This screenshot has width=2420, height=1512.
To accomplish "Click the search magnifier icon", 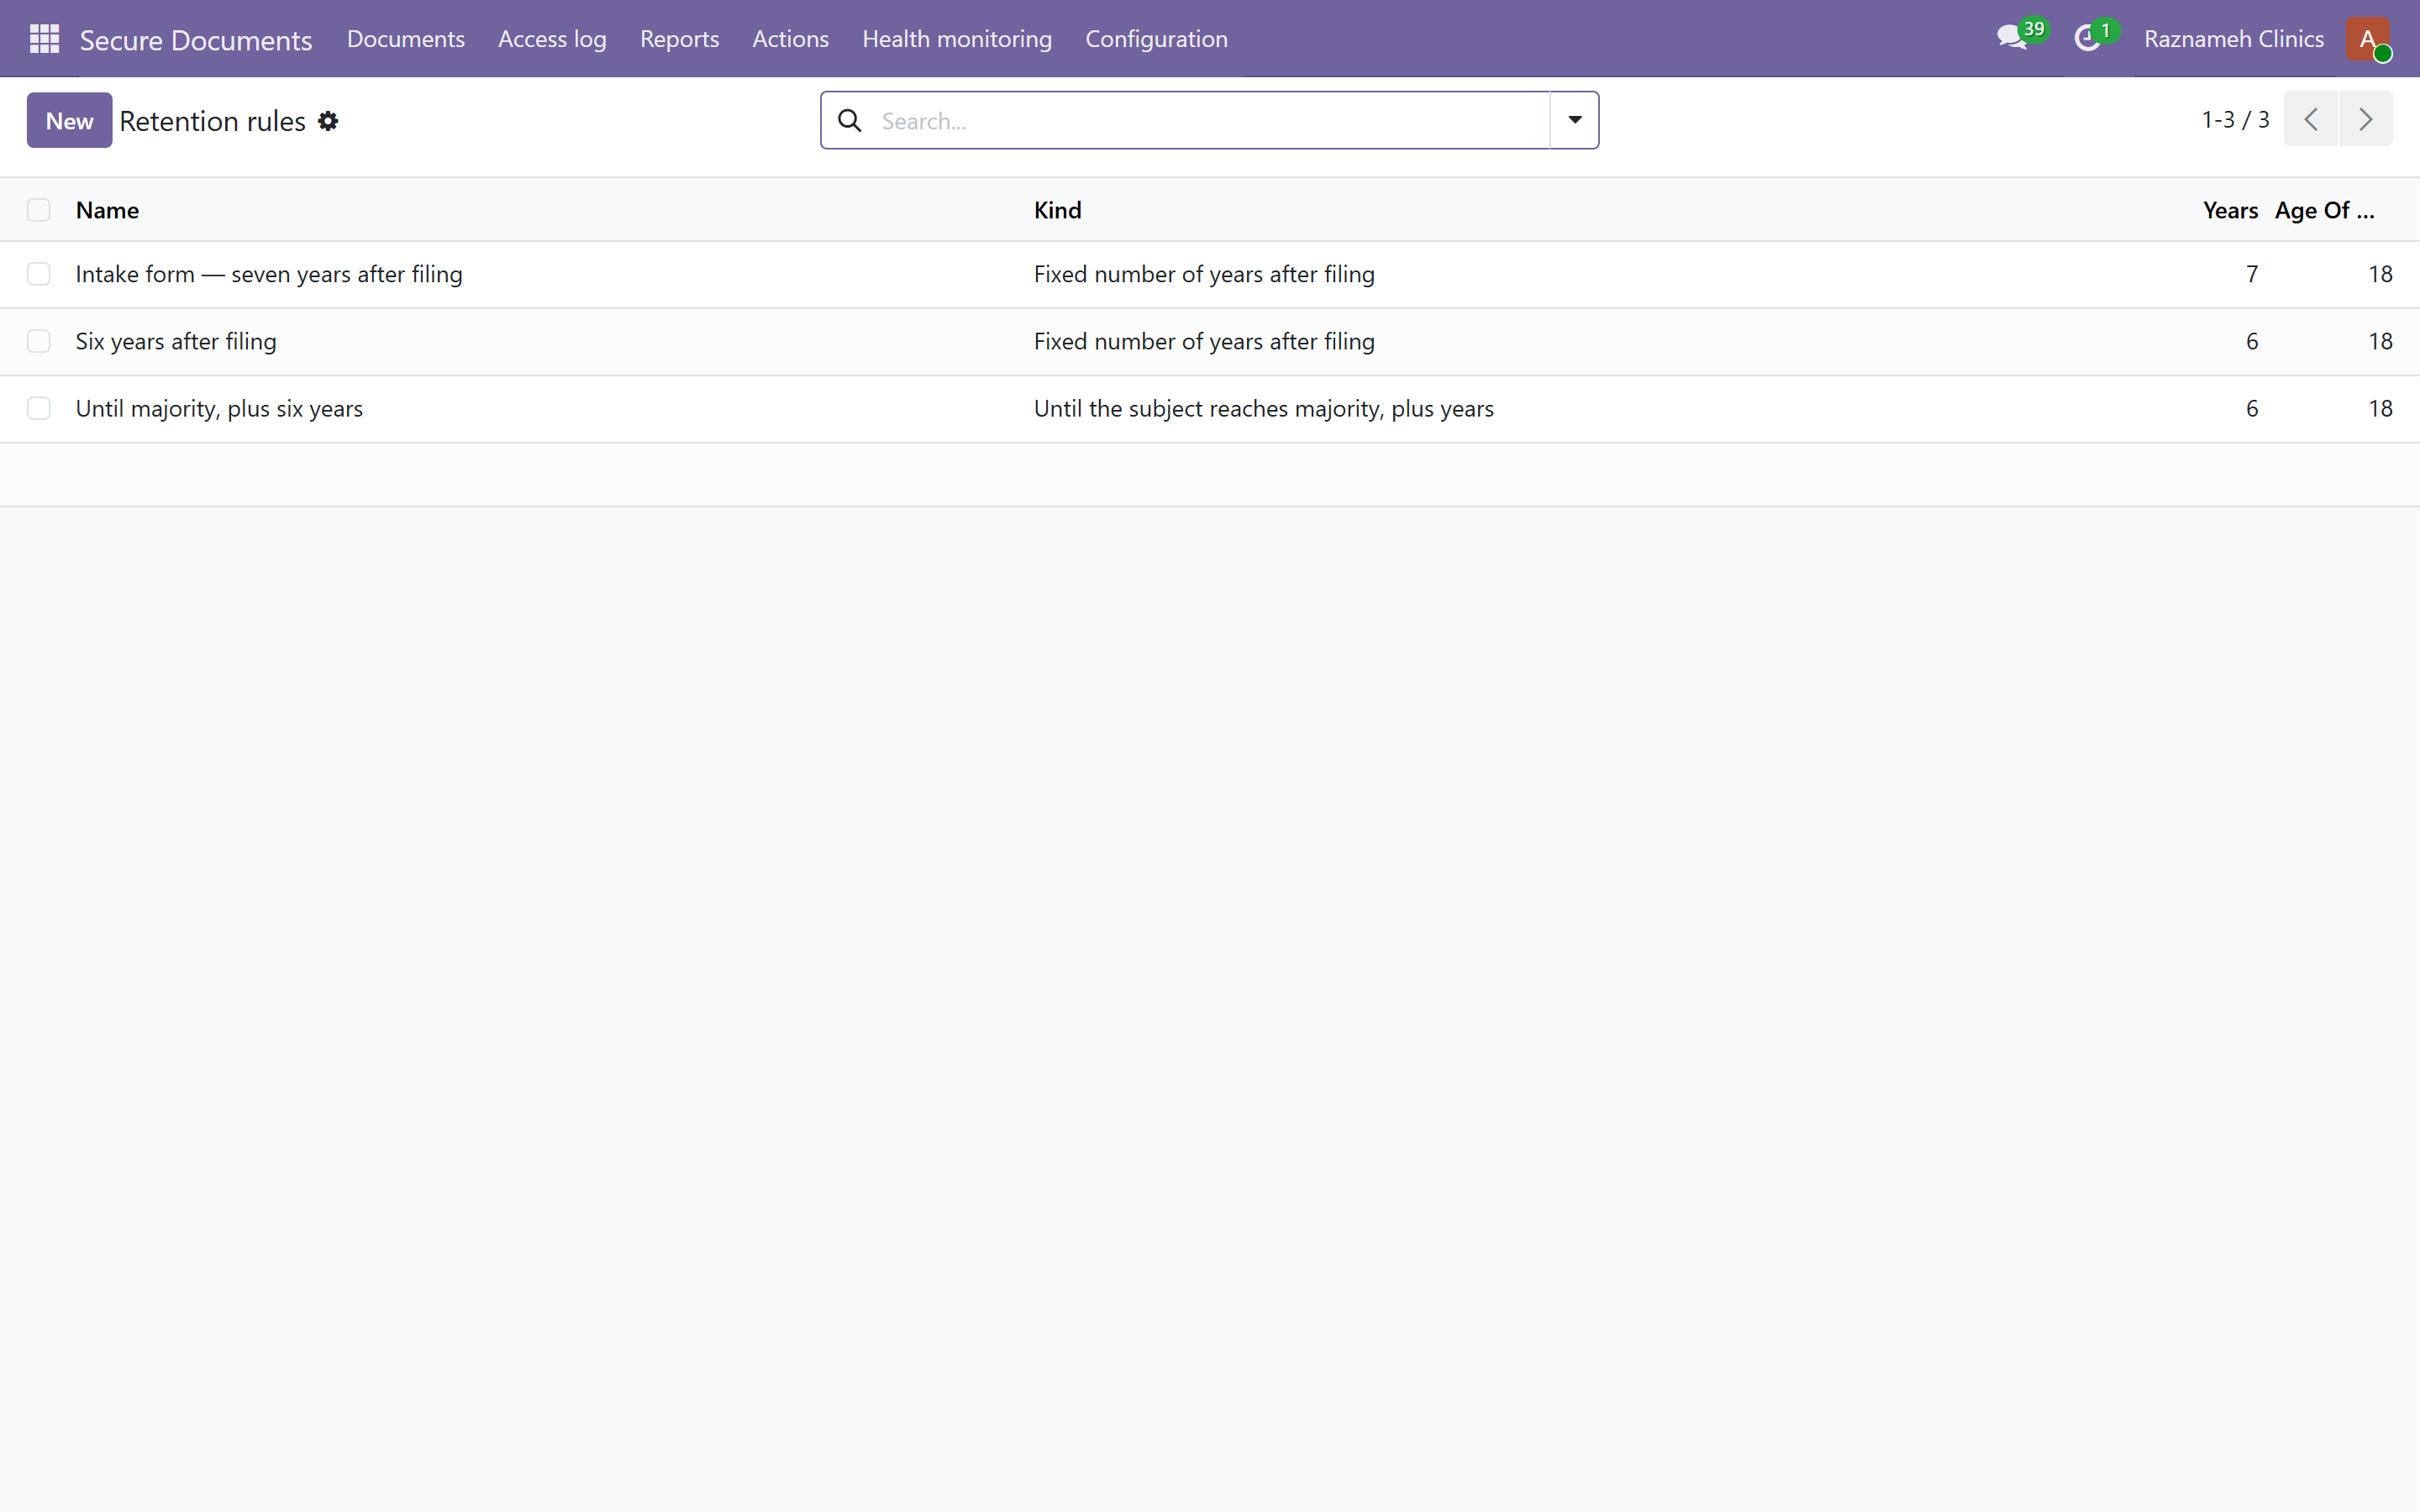I will tap(850, 121).
